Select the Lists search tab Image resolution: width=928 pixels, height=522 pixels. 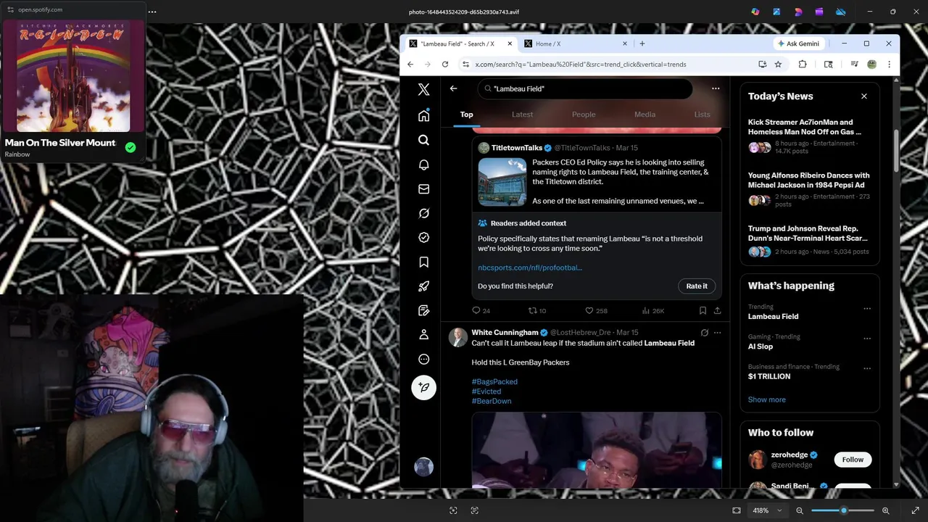(702, 115)
